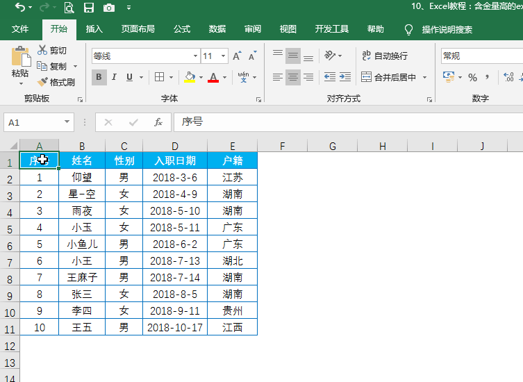Apply the wén phonetic guide icon

click(x=244, y=77)
